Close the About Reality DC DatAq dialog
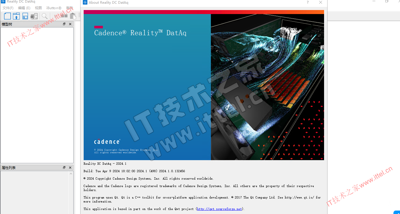 pyautogui.click(x=321, y=3)
